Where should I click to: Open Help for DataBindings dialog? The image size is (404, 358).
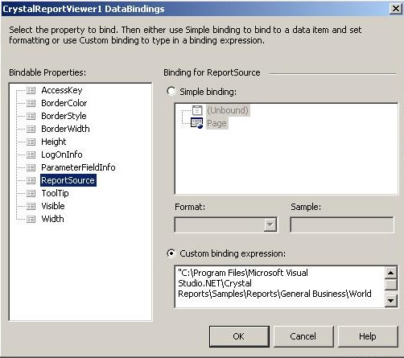click(368, 336)
